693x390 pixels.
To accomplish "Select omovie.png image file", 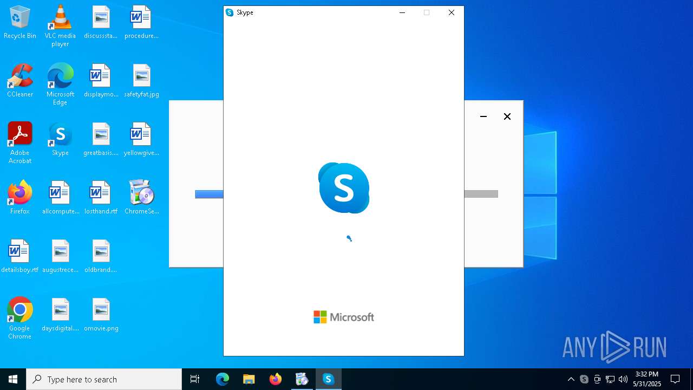I will tap(101, 315).
